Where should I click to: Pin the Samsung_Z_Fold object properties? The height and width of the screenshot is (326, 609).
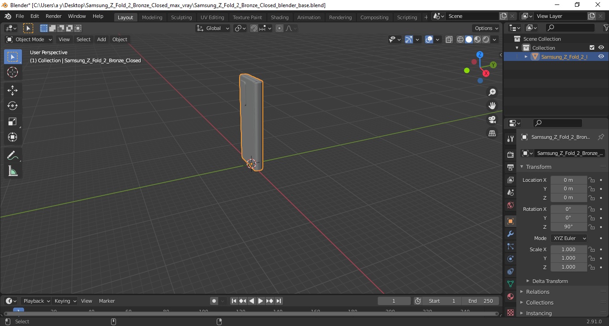(x=601, y=137)
